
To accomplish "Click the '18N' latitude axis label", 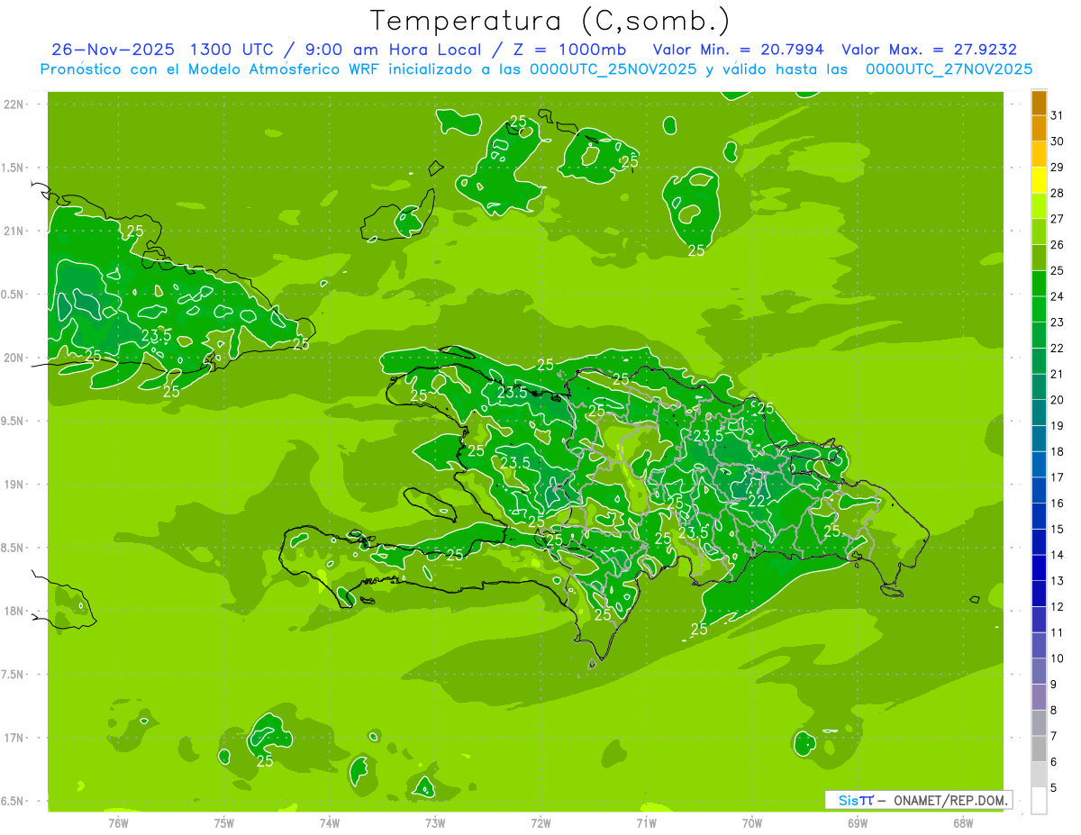I will (15, 611).
